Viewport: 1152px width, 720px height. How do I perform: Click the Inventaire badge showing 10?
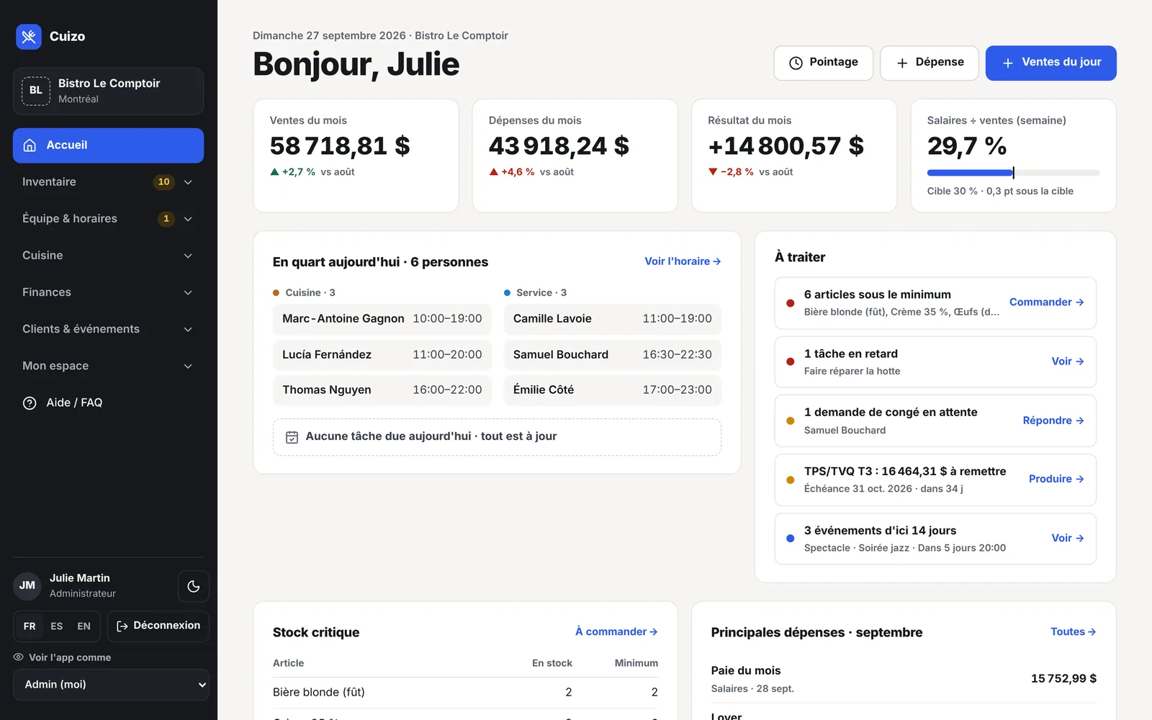(x=163, y=182)
